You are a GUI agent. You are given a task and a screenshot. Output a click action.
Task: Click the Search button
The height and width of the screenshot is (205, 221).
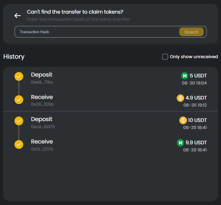[191, 32]
